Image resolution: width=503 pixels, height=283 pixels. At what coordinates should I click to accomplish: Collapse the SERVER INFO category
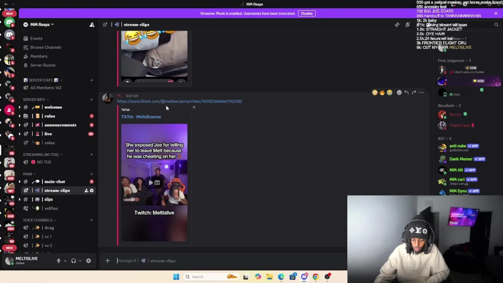[x=36, y=99]
